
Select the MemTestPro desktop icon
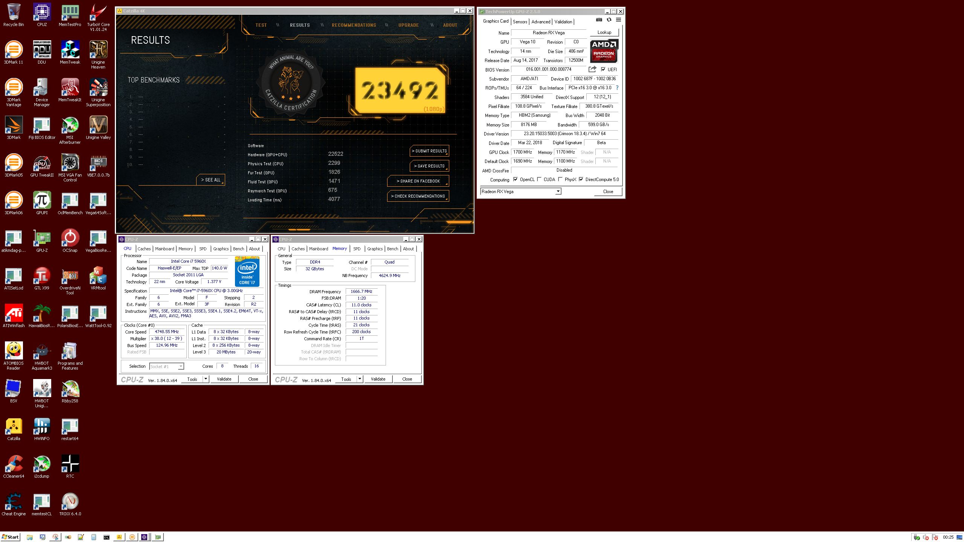point(70,15)
